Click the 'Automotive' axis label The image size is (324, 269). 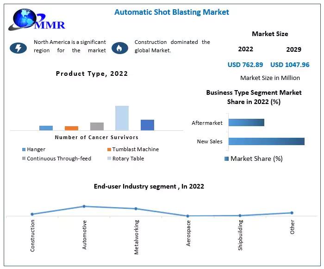[84, 235]
